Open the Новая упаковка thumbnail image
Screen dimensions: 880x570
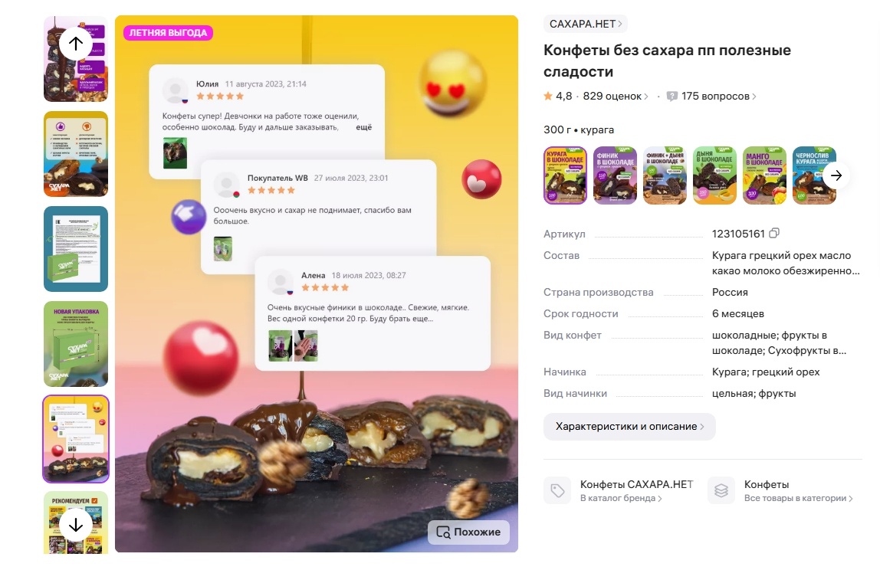click(76, 344)
